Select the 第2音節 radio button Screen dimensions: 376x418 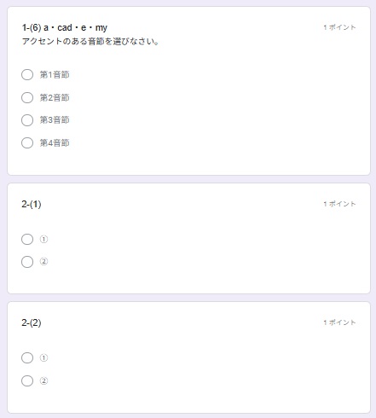(x=27, y=97)
